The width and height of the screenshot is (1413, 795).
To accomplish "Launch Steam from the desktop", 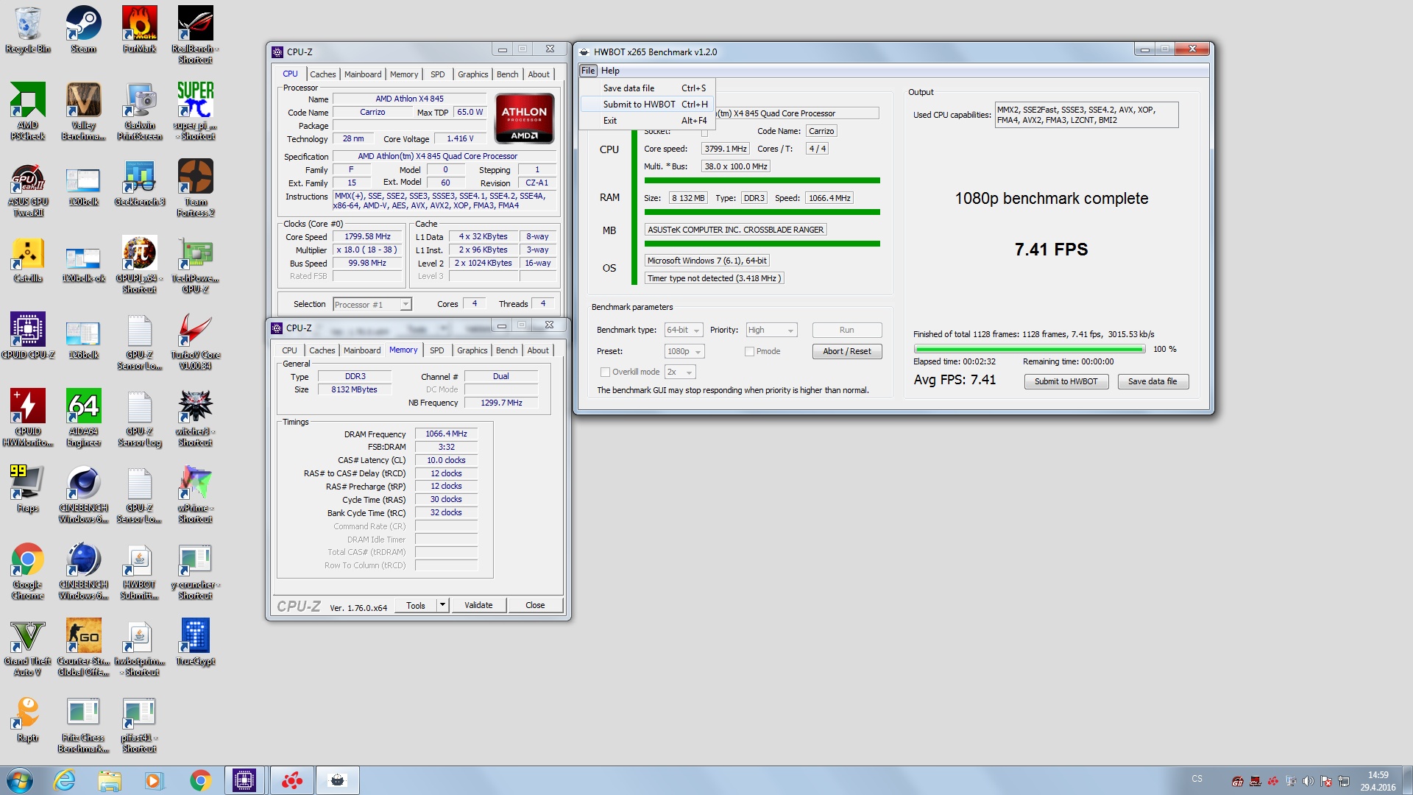I will coord(83,29).
